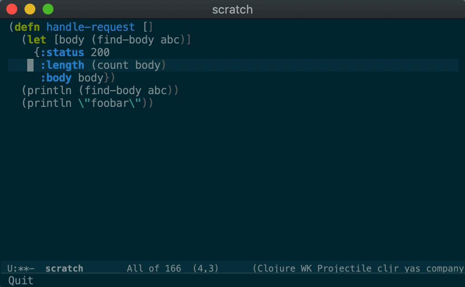465x287 pixels.
Task: Click the green fullscreen window button
Action: coord(48,9)
